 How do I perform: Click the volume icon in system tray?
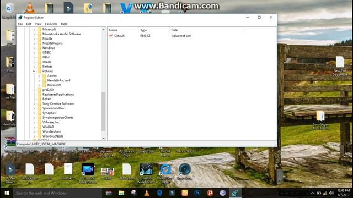331,193
